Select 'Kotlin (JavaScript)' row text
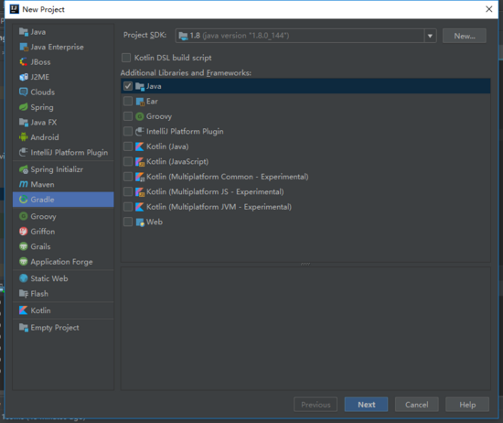Image resolution: width=503 pixels, height=423 pixels. tap(177, 161)
